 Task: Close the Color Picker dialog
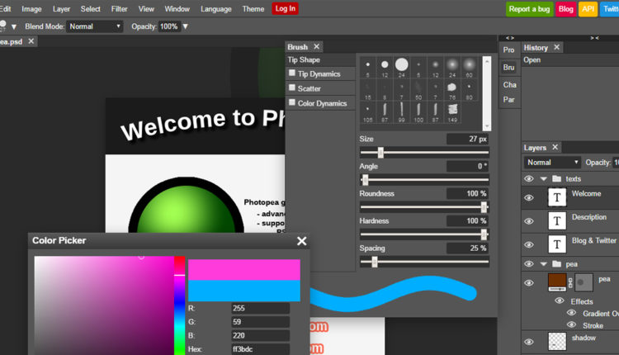[301, 241]
